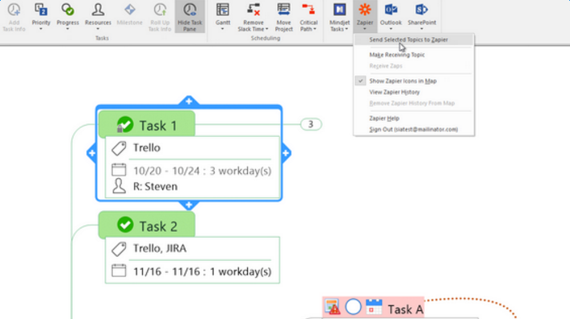This screenshot has width=570, height=319.
Task: Select the Task A topic title
Action: pos(405,309)
